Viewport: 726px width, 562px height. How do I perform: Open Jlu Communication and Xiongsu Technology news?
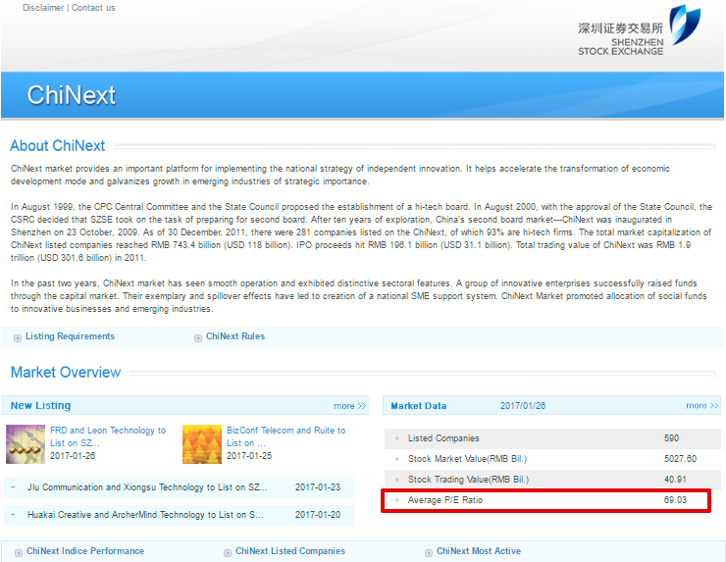(147, 487)
